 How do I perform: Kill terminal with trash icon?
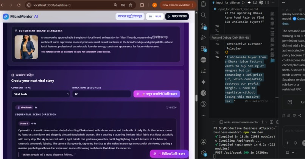(277, 122)
